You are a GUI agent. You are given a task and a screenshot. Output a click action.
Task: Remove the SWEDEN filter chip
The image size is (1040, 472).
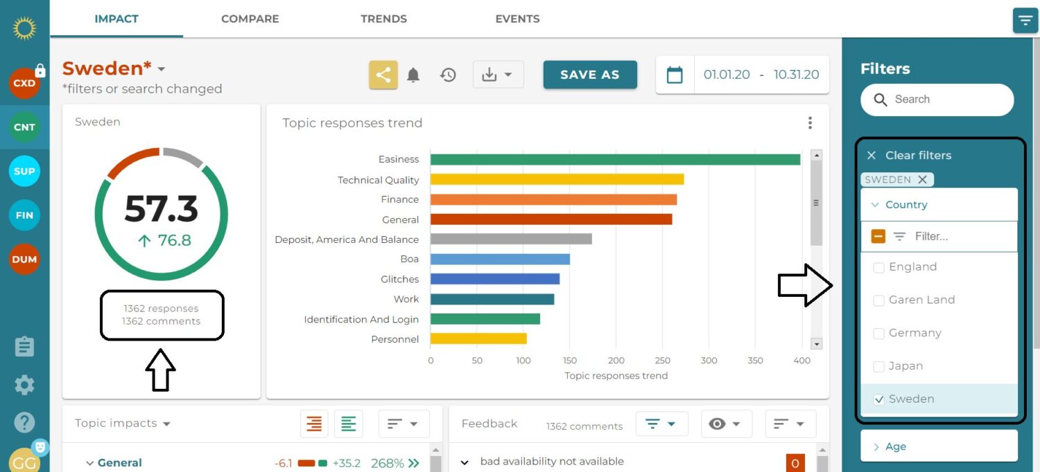tap(922, 179)
